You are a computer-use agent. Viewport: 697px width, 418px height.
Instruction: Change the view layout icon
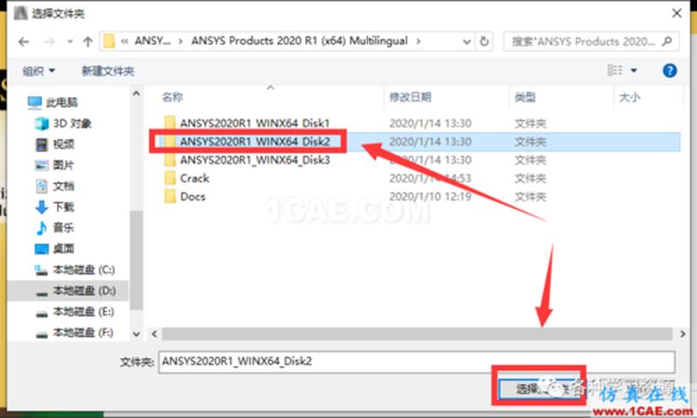tap(615, 71)
